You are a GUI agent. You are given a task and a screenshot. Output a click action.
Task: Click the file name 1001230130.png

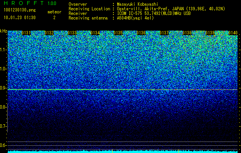[x=20, y=10]
